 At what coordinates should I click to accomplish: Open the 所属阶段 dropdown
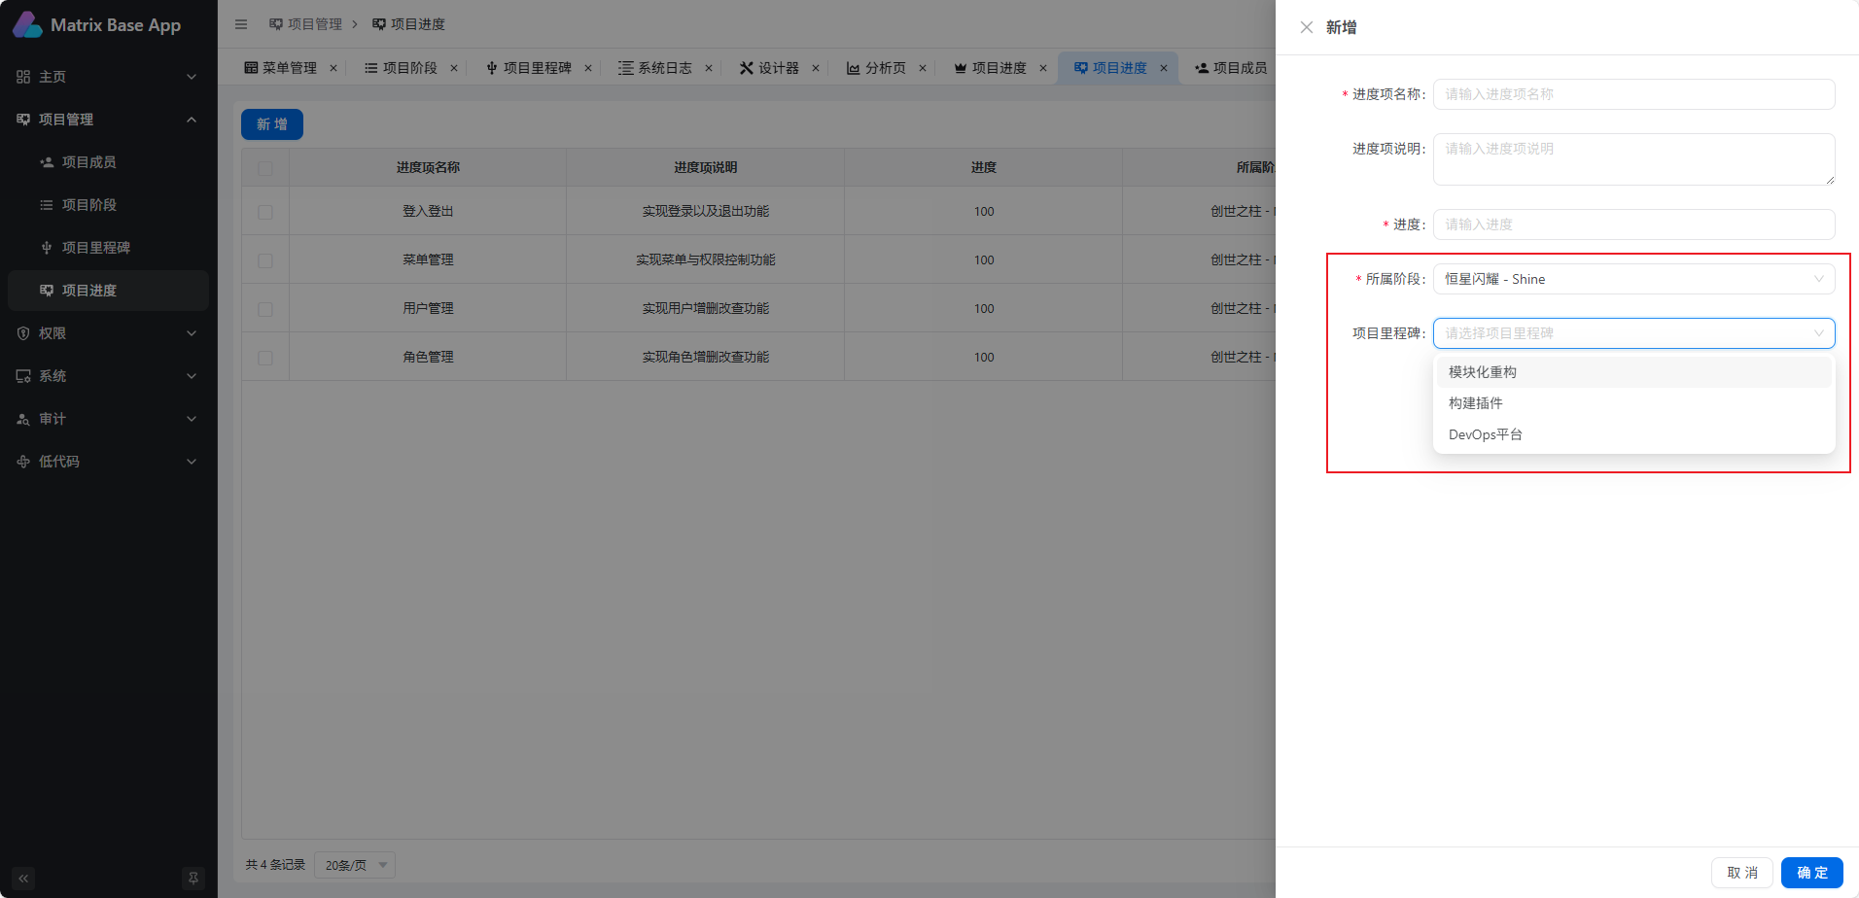click(x=1633, y=279)
